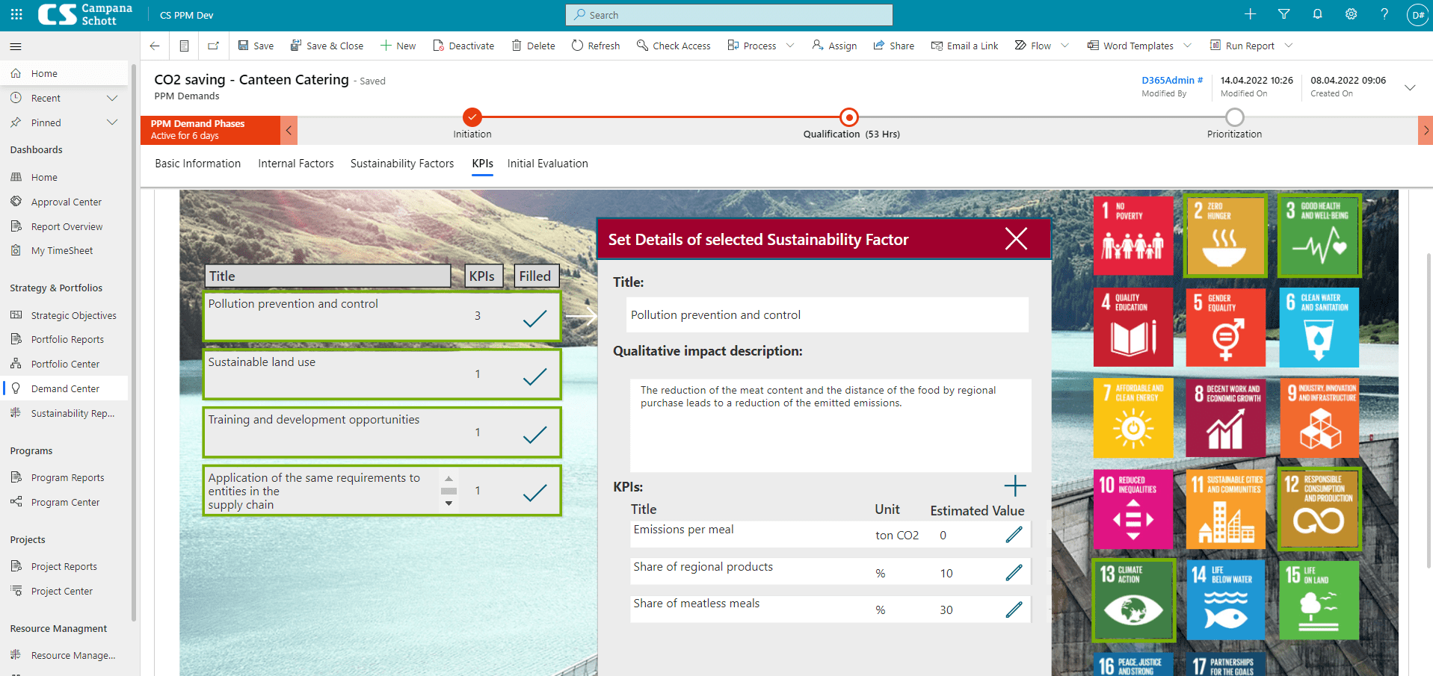Image resolution: width=1433 pixels, height=676 pixels.
Task: Open record in new window icon
Action: point(213,46)
